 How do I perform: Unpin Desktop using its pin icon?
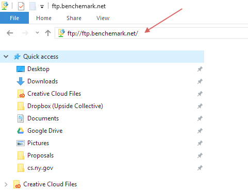200,69
